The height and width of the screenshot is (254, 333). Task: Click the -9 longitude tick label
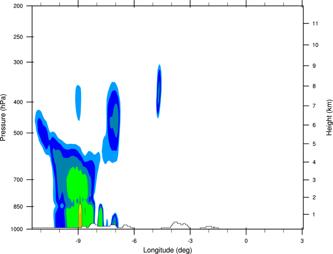click(78, 241)
